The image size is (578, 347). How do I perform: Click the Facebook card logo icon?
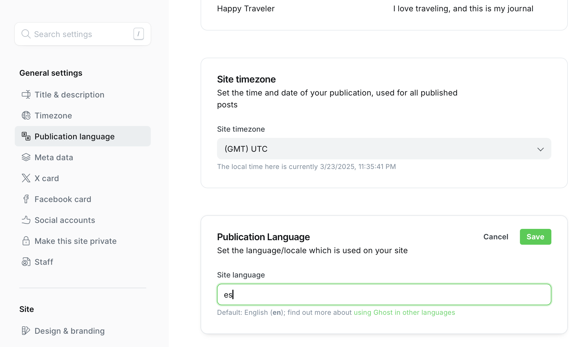coord(26,199)
